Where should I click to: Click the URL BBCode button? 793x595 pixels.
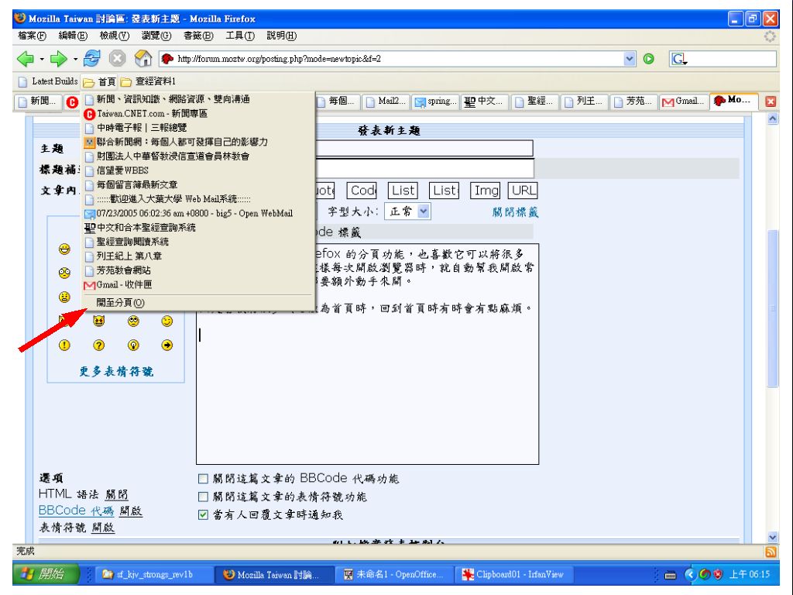tap(523, 191)
